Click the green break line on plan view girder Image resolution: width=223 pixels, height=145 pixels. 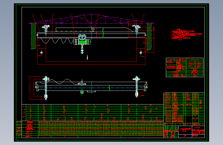pyautogui.click(x=109, y=88)
